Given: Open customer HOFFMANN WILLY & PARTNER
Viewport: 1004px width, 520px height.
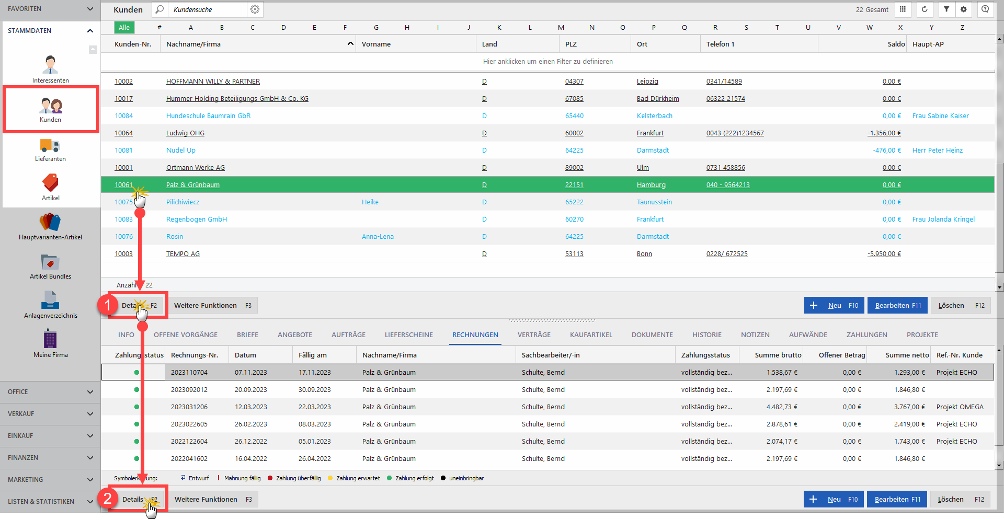Looking at the screenshot, I should [213, 82].
